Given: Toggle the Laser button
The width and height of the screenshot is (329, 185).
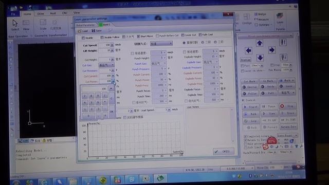Looking at the screenshot, I should pos(287,86).
